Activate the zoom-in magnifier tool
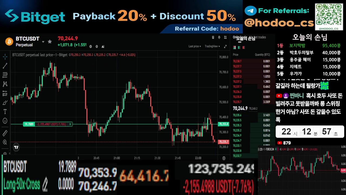 click(5, 142)
